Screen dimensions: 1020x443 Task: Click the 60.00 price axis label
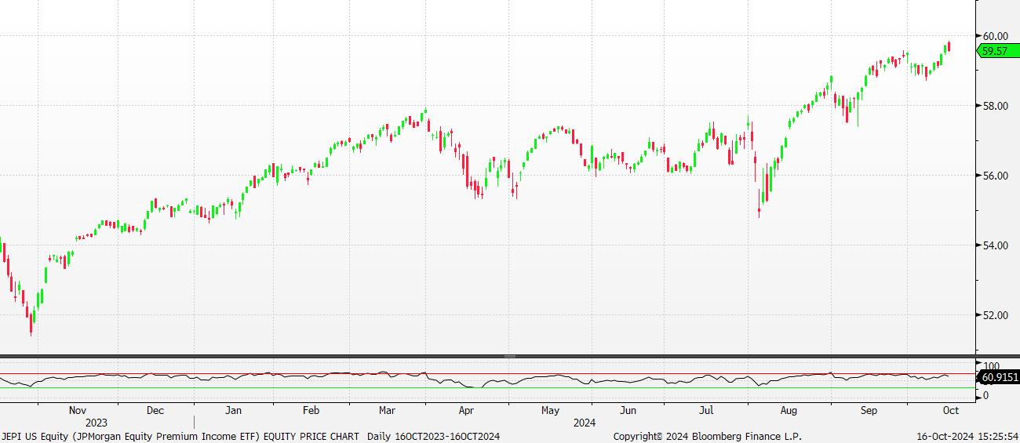[995, 36]
